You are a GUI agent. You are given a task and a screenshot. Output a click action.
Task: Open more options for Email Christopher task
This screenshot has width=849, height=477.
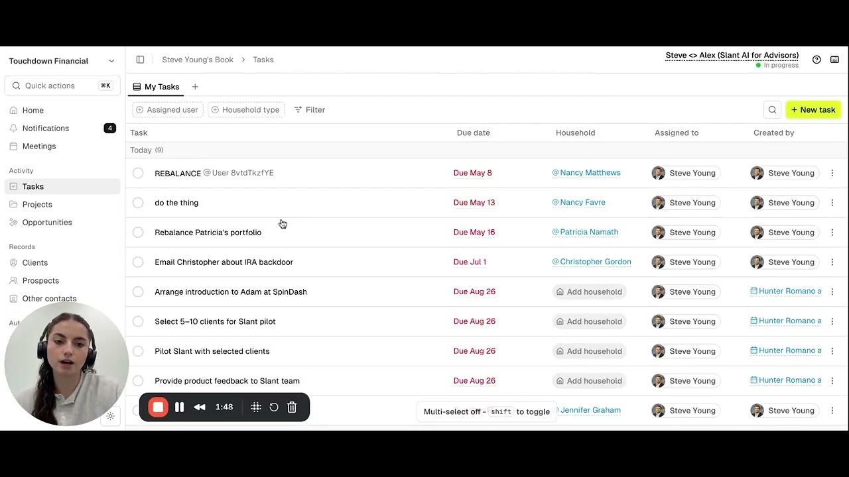(x=832, y=262)
